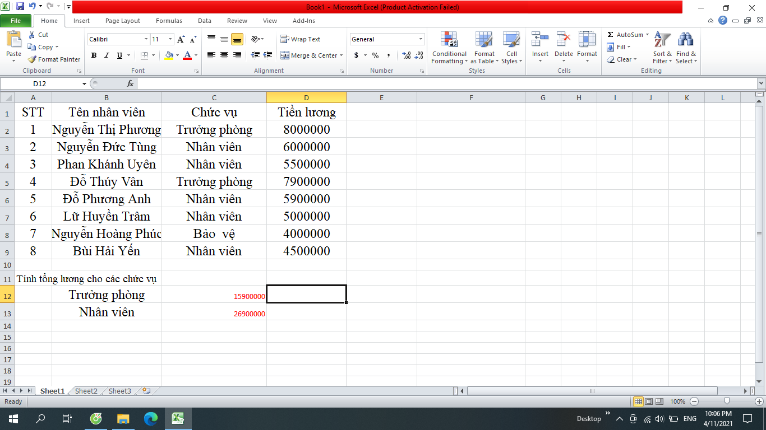
Task: Toggle Align Text Right
Action: pos(237,55)
